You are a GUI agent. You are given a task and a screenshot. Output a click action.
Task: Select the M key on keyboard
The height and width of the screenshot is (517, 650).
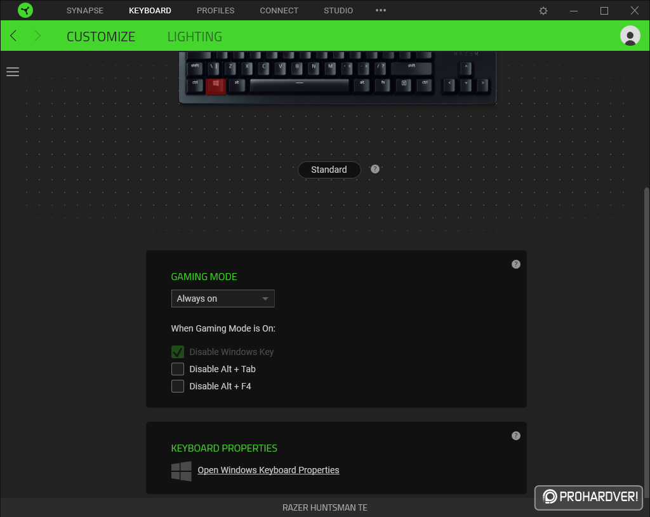pyautogui.click(x=330, y=68)
